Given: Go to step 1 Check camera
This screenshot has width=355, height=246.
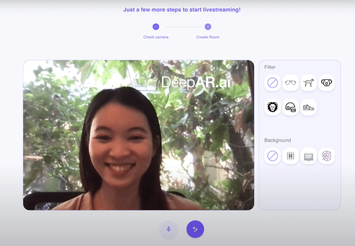Looking at the screenshot, I should coord(156,27).
